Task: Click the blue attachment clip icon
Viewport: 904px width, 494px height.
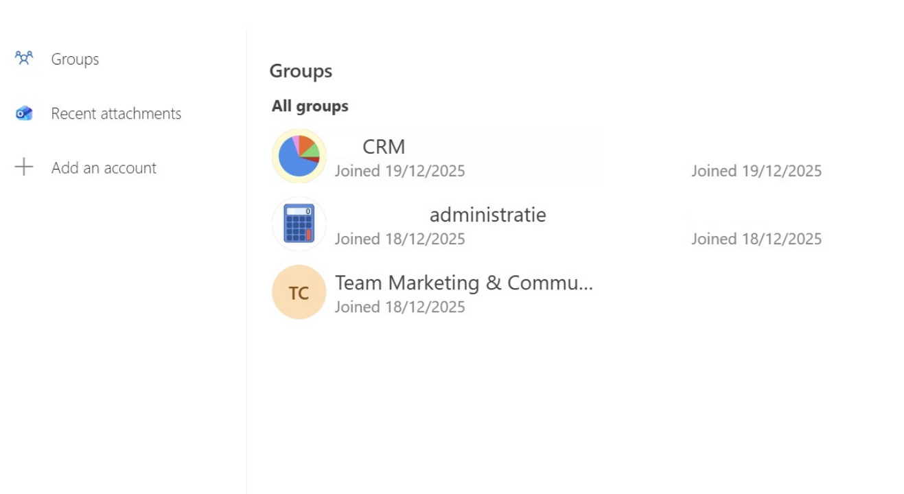Action: (23, 113)
